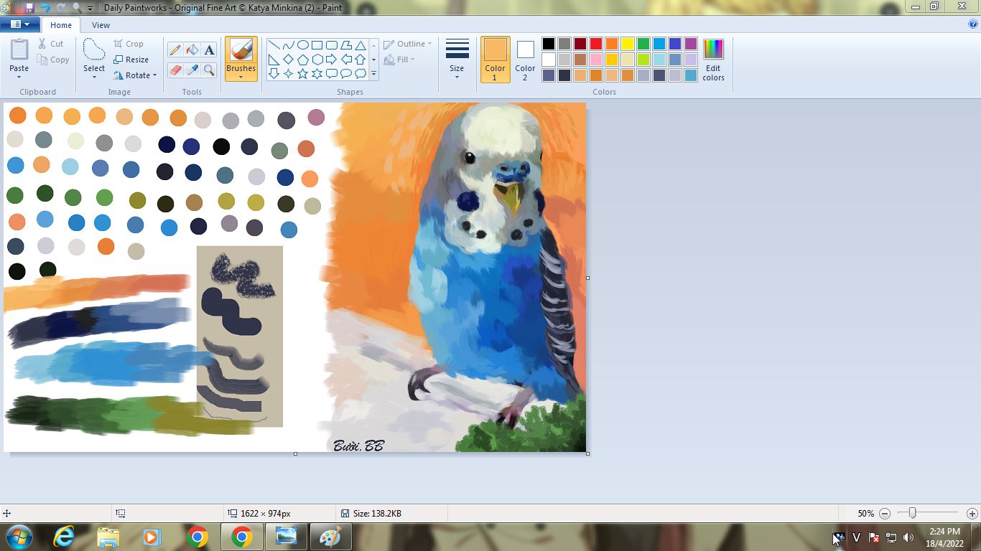Open the Paint file menu button
This screenshot has height=551, width=981.
[x=19, y=24]
